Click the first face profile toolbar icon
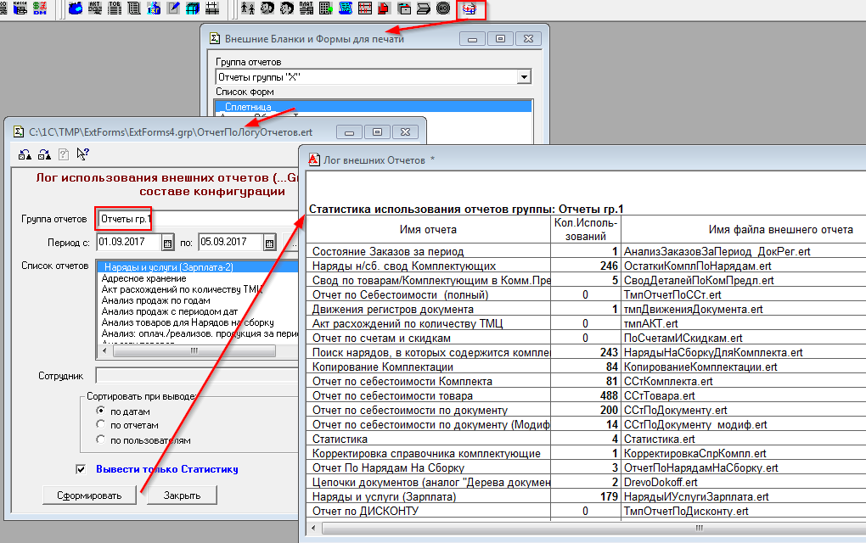Screen dimensions: 866x543 pos(267,8)
